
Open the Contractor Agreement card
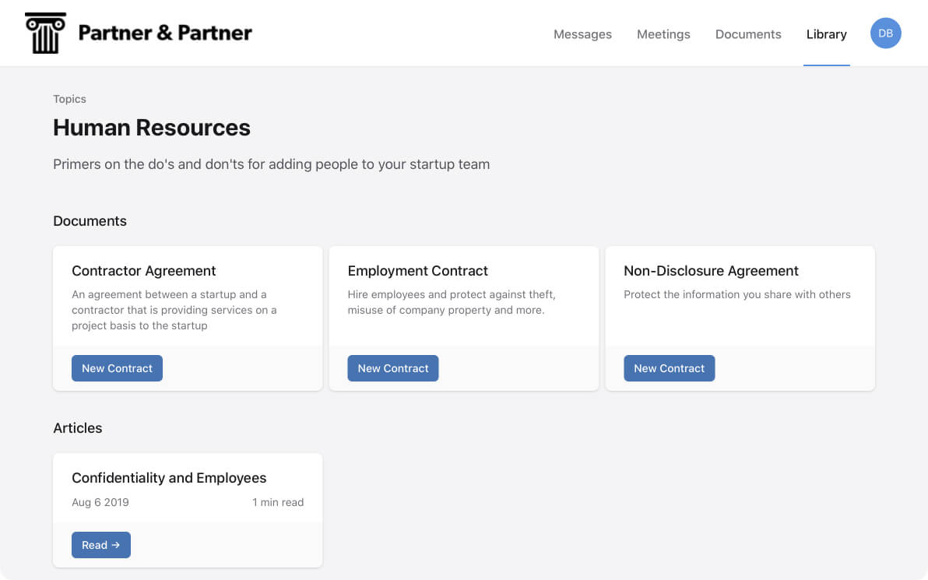click(143, 270)
